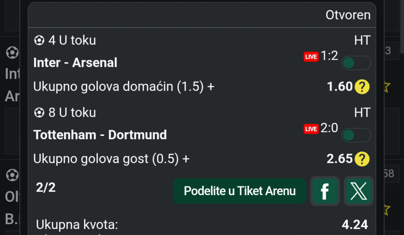Click the "Otvoren" ticket status label
Screen dimensions: 404x235
348,15
